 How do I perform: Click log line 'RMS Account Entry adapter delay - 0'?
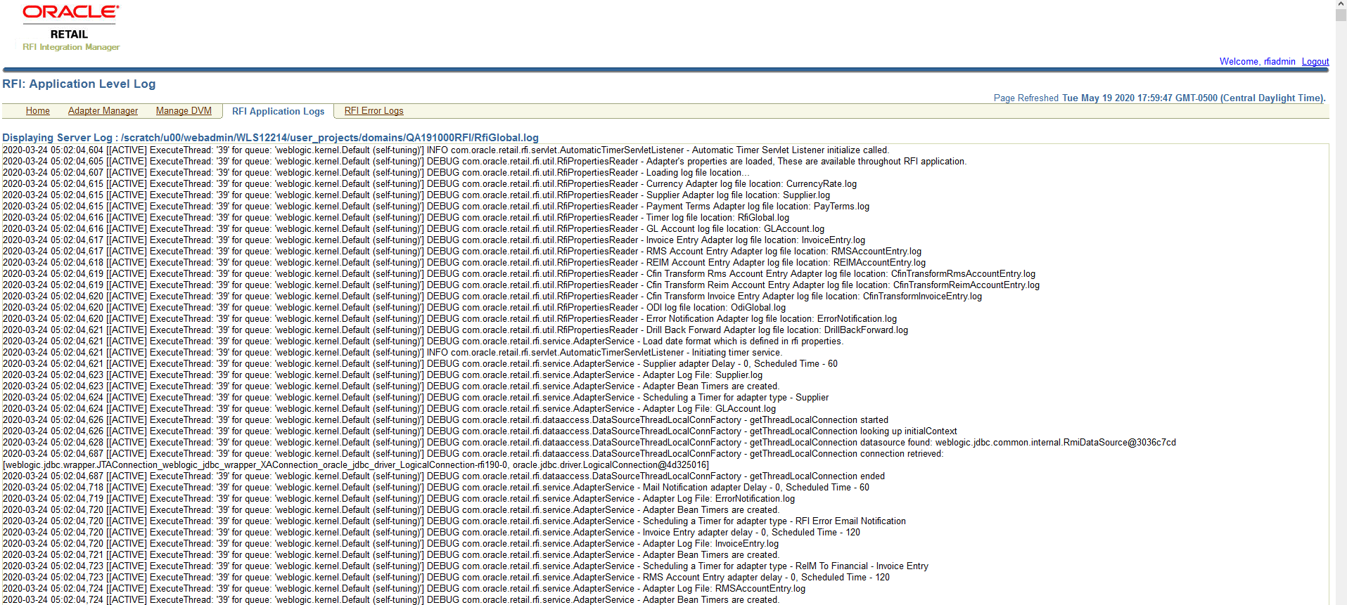coord(447,578)
